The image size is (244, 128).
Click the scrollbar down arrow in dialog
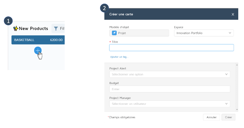point(237,109)
